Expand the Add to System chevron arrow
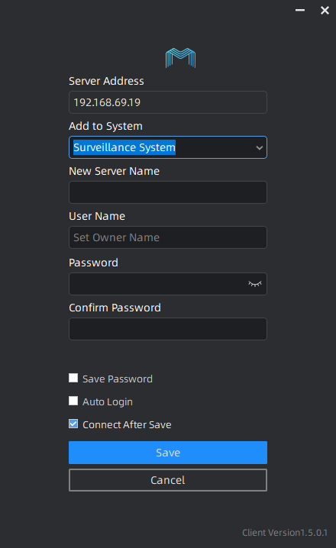The image size is (336, 548). (x=259, y=147)
